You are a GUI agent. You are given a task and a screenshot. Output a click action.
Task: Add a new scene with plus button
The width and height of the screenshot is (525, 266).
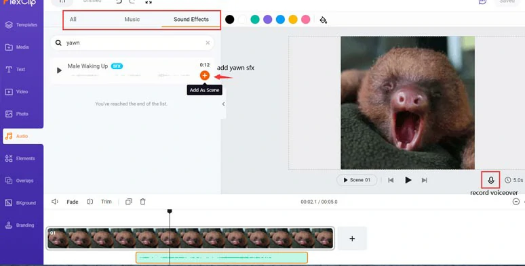tap(352, 239)
